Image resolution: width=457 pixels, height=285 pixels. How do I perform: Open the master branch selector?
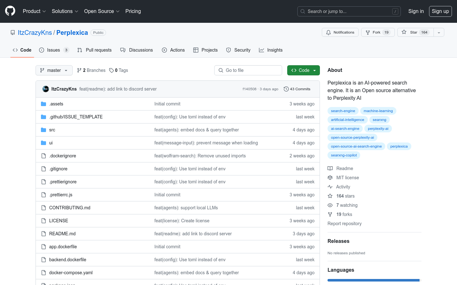(54, 70)
